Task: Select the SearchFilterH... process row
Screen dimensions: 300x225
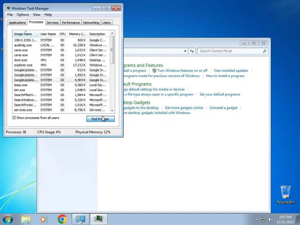Action: point(61,95)
